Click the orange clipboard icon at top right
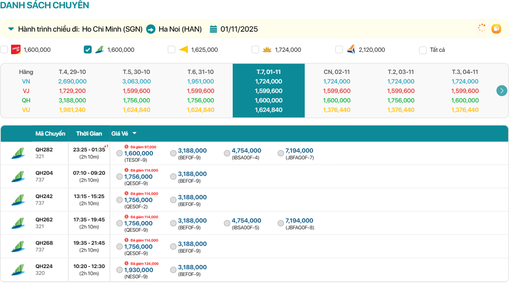Viewport: 509px width, 289px height. click(x=496, y=28)
